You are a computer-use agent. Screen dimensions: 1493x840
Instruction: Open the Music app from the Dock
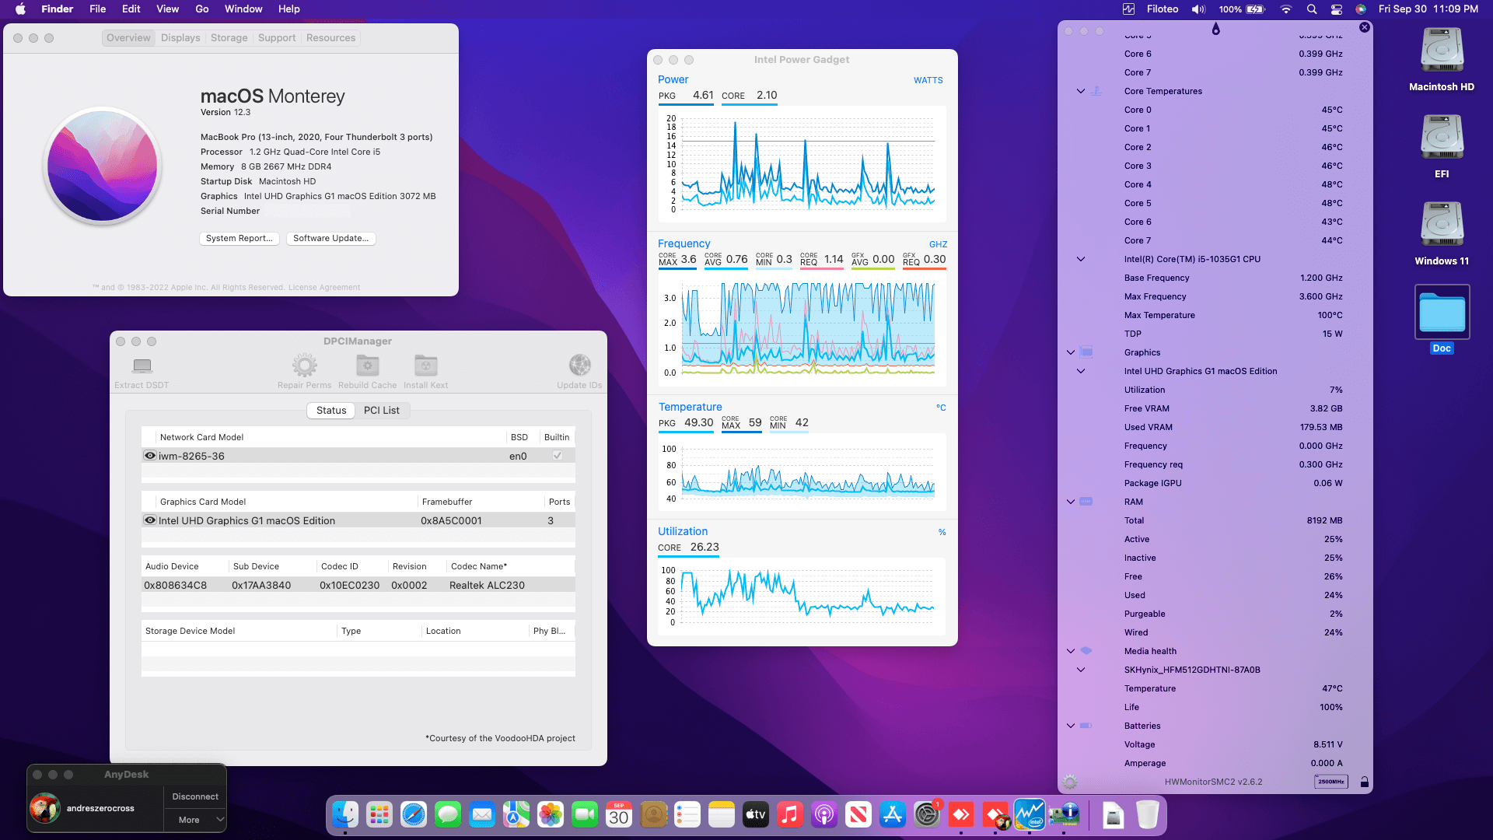(790, 815)
